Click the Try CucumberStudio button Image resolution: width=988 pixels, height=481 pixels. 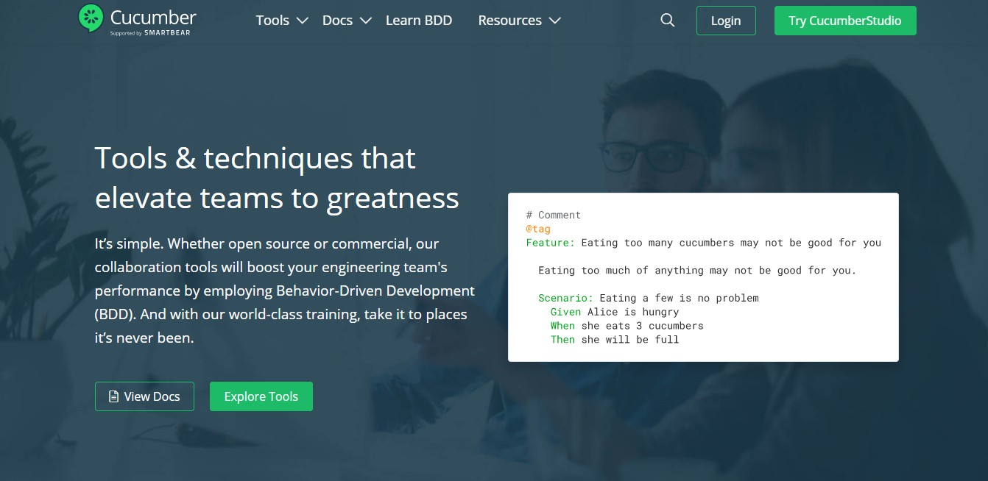844,21
